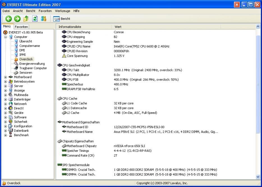Click the Betriebssystem Windows flag icon

click(11, 82)
